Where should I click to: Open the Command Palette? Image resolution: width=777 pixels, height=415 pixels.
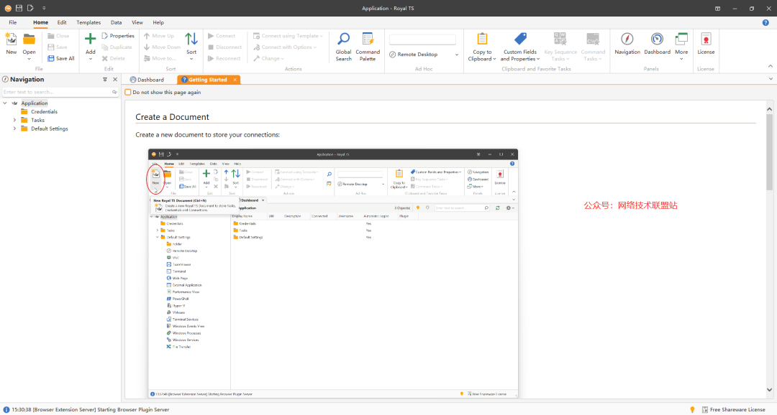pyautogui.click(x=368, y=47)
